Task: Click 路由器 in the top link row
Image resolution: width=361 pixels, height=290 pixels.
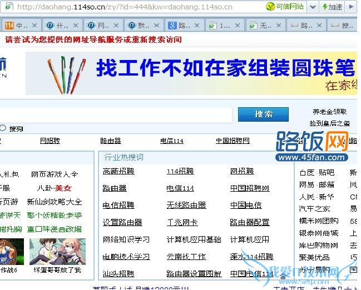Action: [111, 141]
